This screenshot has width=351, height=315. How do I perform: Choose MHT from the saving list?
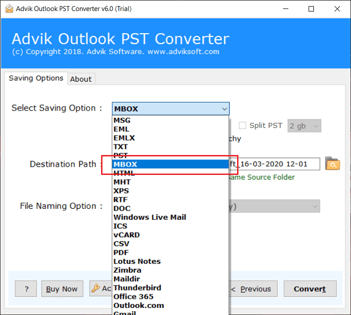[170, 182]
